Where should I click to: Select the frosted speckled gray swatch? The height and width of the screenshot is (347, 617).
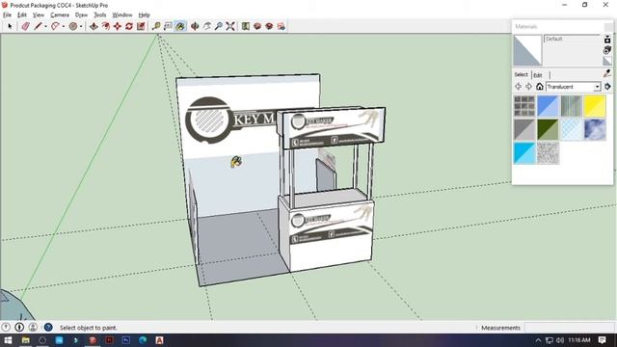(x=548, y=153)
